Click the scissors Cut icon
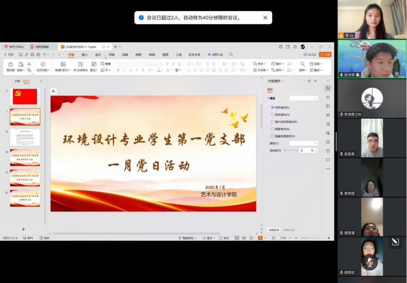Image resolution: width=407 pixels, height=283 pixels. pos(29,64)
